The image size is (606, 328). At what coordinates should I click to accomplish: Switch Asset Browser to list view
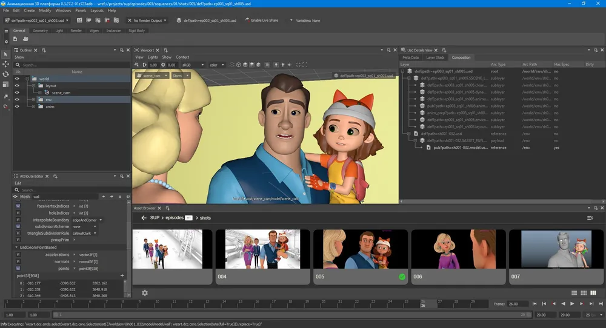575,293
